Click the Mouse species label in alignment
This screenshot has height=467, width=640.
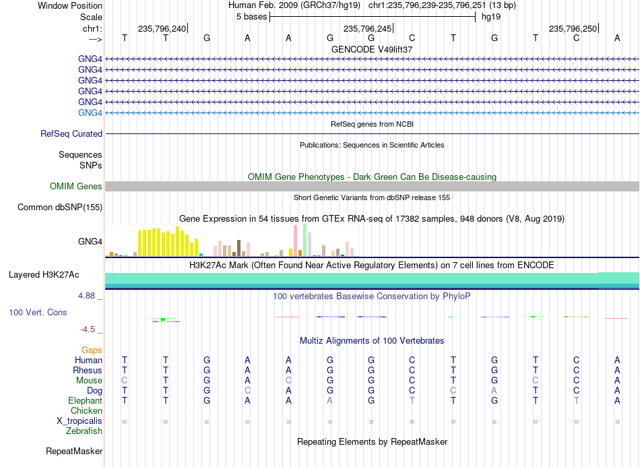point(89,381)
